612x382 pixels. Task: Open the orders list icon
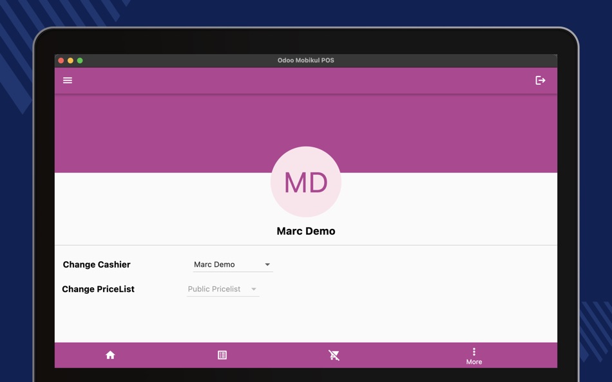pyautogui.click(x=222, y=355)
